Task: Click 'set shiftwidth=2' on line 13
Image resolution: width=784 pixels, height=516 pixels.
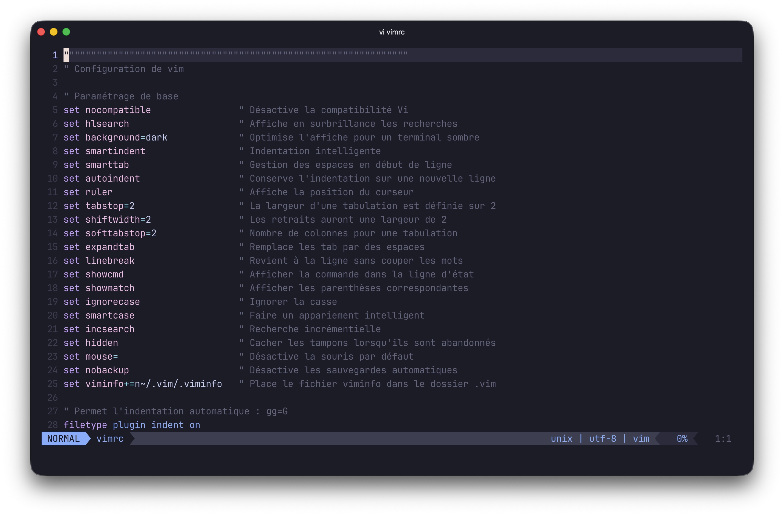Action: (x=107, y=219)
